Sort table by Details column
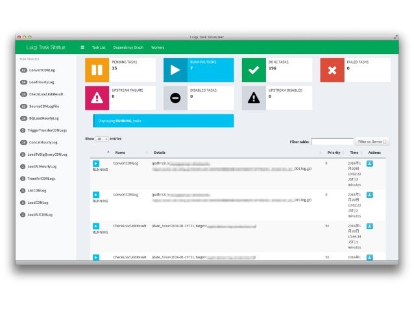 [x=160, y=153]
